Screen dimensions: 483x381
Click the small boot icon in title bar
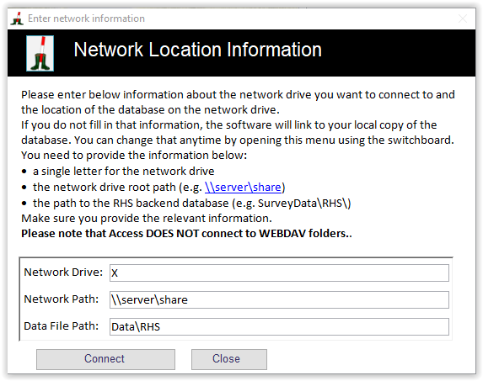point(17,19)
